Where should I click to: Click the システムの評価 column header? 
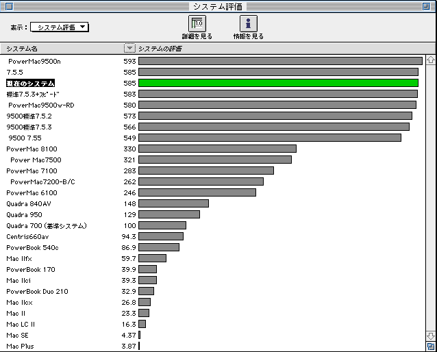click(160, 49)
